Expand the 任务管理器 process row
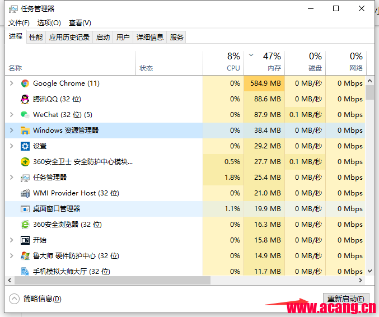The height and width of the screenshot is (317, 379). 11,178
